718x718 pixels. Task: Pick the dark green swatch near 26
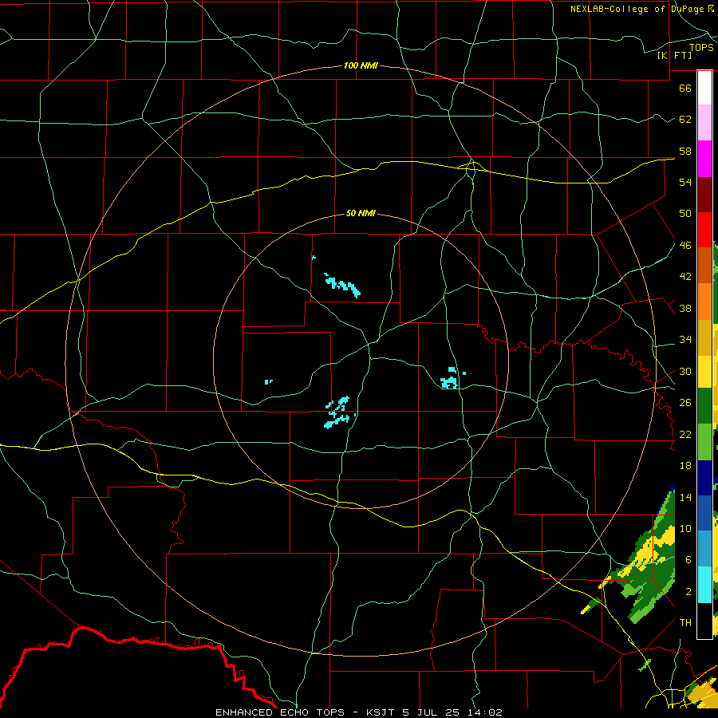(x=704, y=406)
